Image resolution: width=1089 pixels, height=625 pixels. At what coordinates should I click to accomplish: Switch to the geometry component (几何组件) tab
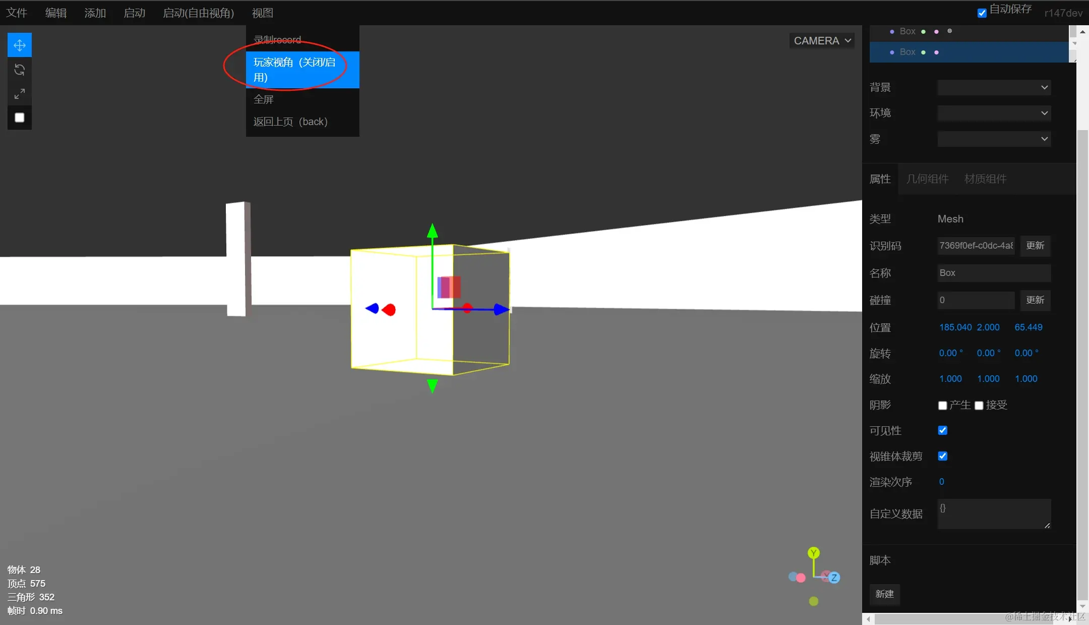click(927, 179)
